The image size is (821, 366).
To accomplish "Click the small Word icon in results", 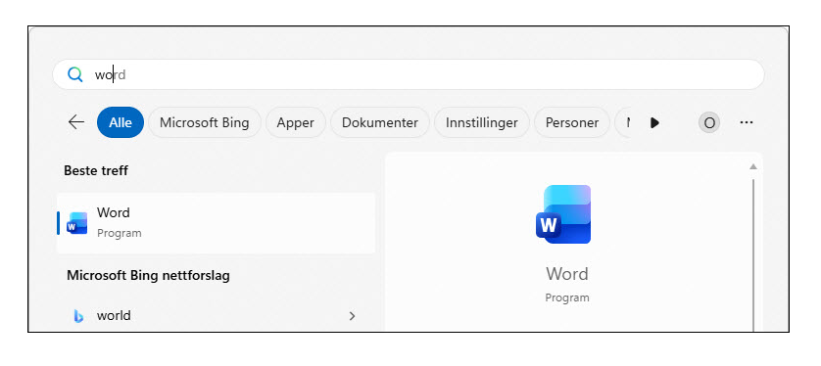I will point(77,223).
